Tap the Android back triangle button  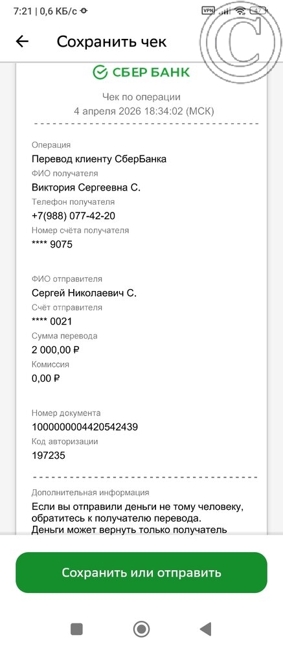[206, 629]
